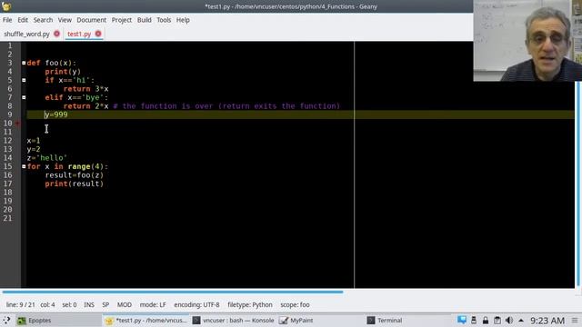This screenshot has width=582, height=327.
Task: Click the INS status indicator
Action: [x=89, y=305]
